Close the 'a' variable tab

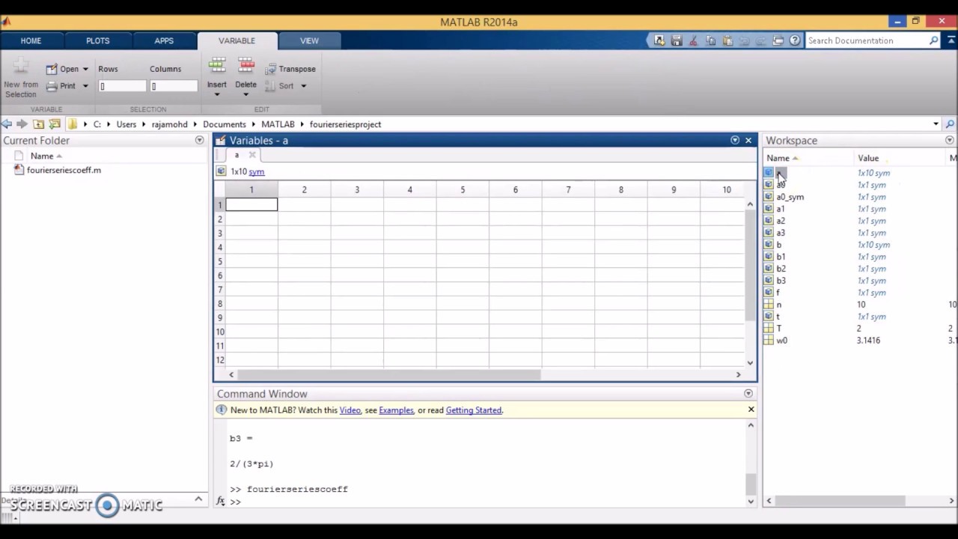[x=252, y=155]
